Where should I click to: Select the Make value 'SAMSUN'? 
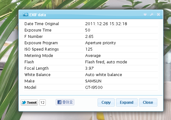click(x=93, y=81)
